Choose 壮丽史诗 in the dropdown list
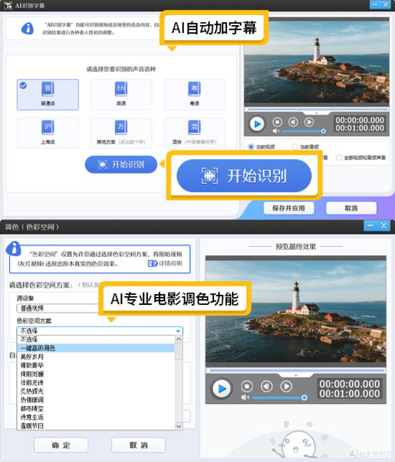Screen dimensions: 395x462 [x=96, y=383]
